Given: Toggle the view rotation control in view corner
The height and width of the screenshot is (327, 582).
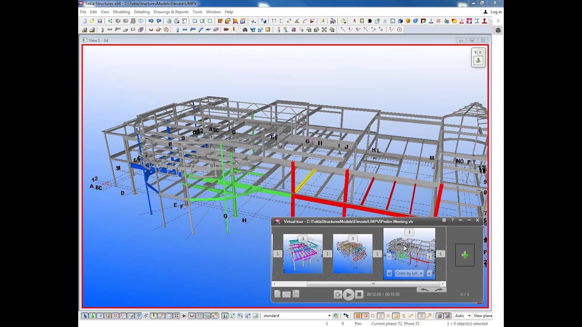Looking at the screenshot, I should tap(478, 60).
